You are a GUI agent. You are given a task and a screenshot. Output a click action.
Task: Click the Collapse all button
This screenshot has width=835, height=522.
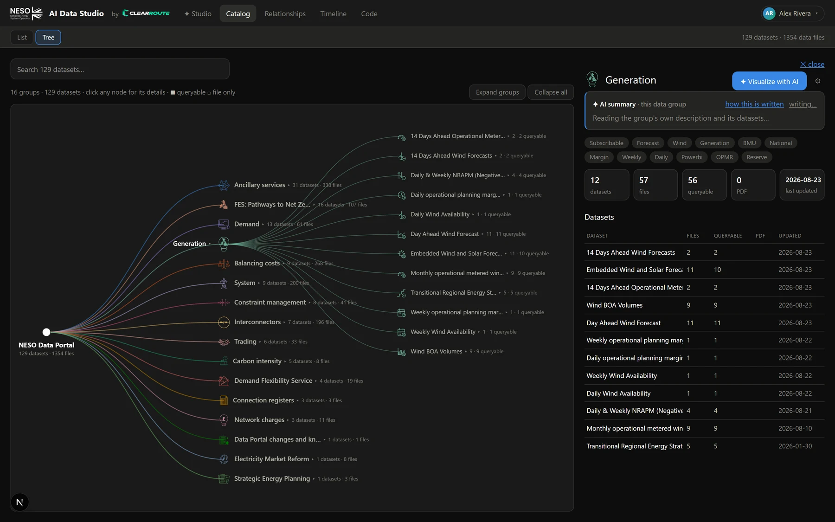click(x=551, y=92)
